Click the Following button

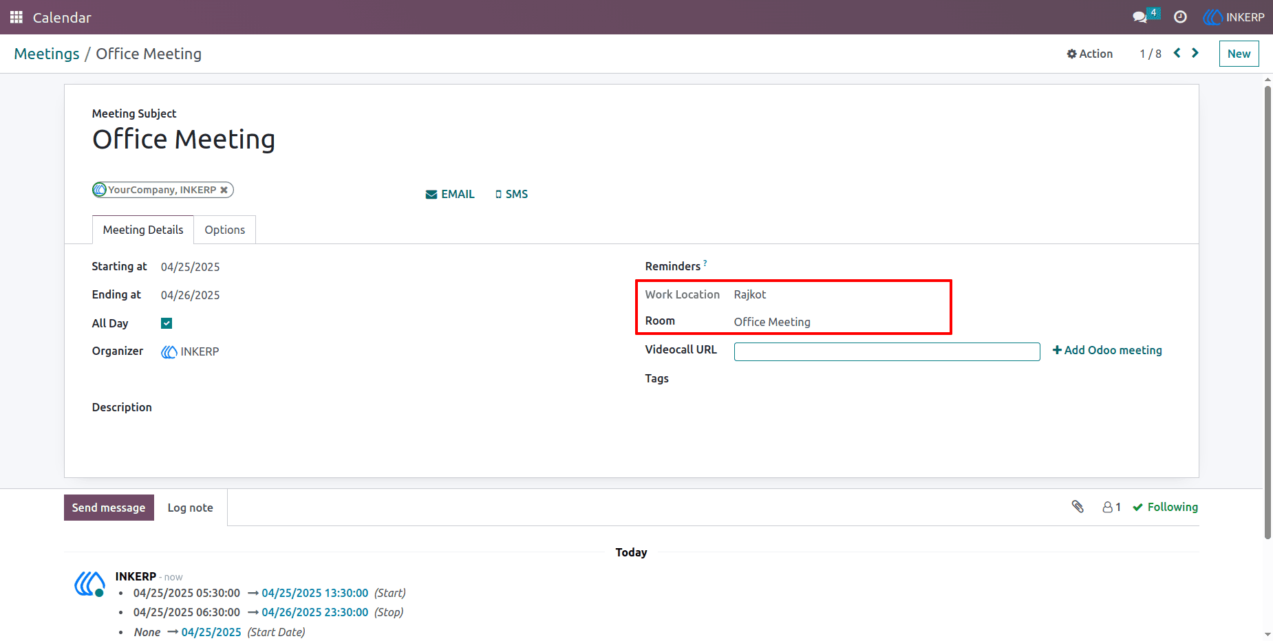[1165, 507]
